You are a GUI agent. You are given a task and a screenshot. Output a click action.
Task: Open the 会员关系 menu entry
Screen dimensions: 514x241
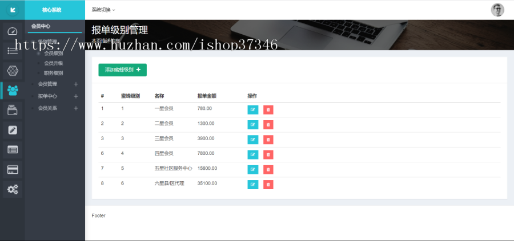(47, 108)
